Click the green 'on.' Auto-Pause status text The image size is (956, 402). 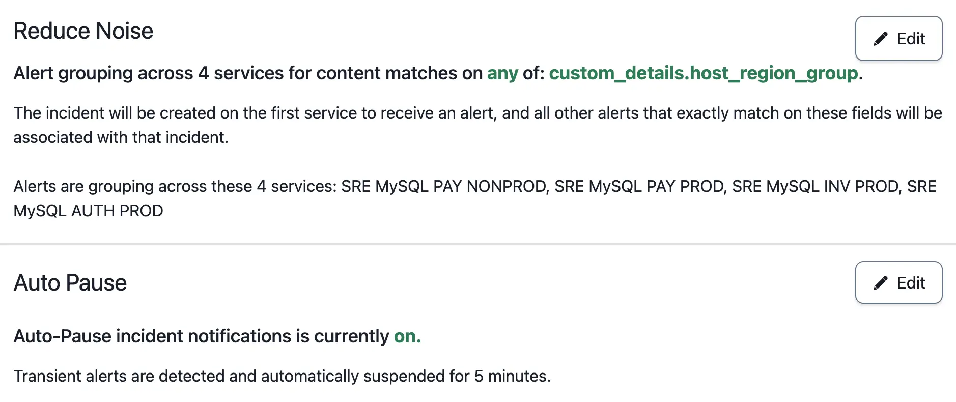[x=407, y=336]
